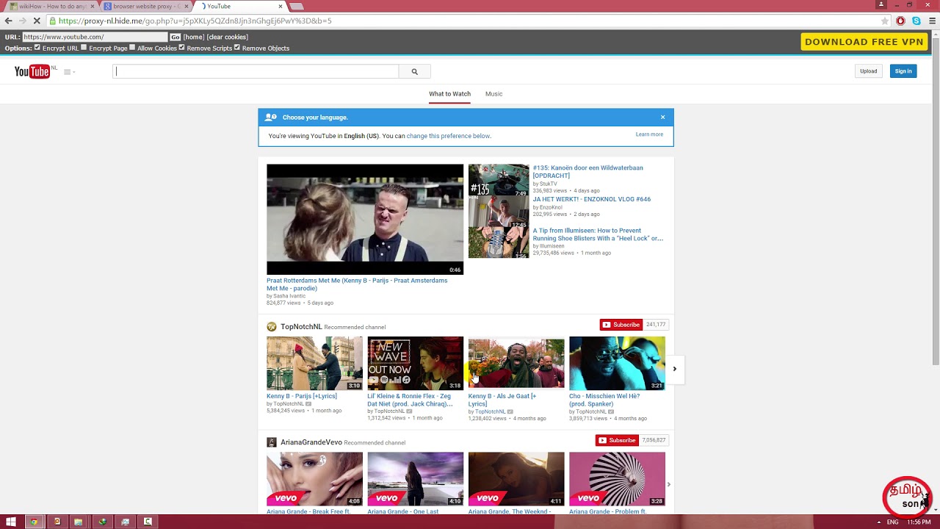
Task: Click the proxy URL input field
Action: tap(95, 37)
